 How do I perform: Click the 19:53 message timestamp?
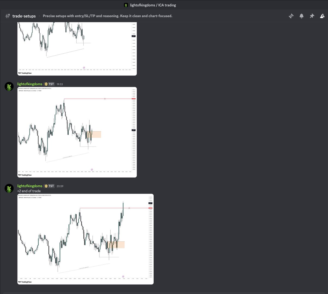(60, 84)
